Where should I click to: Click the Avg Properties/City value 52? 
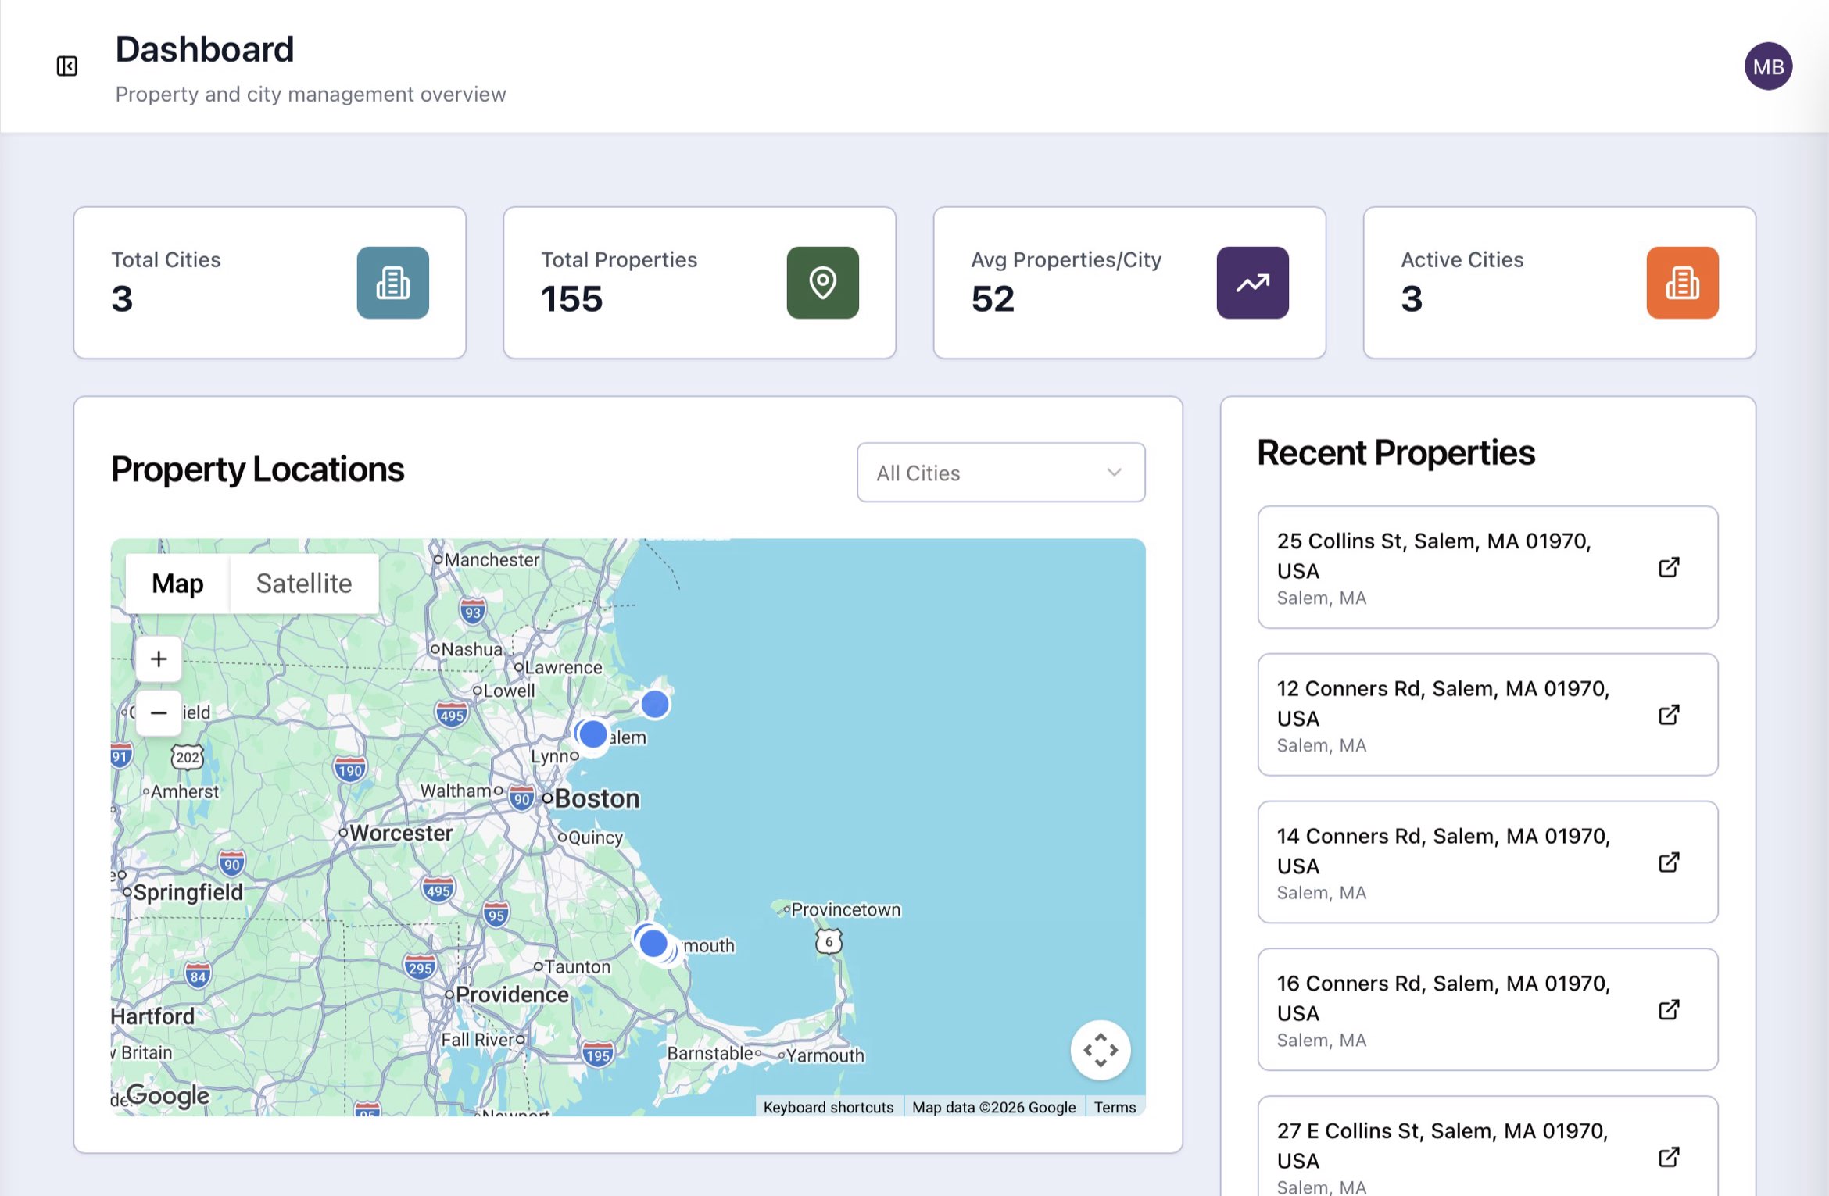[993, 299]
